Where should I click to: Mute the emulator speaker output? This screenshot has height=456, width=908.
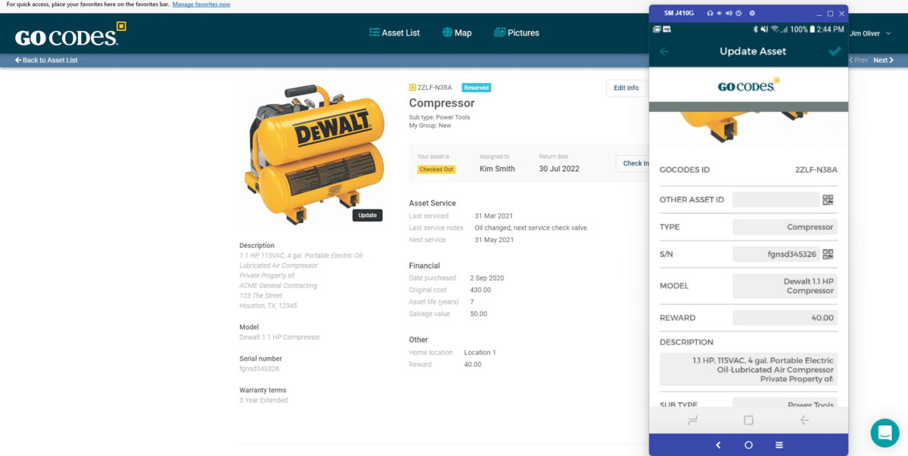tap(720, 13)
